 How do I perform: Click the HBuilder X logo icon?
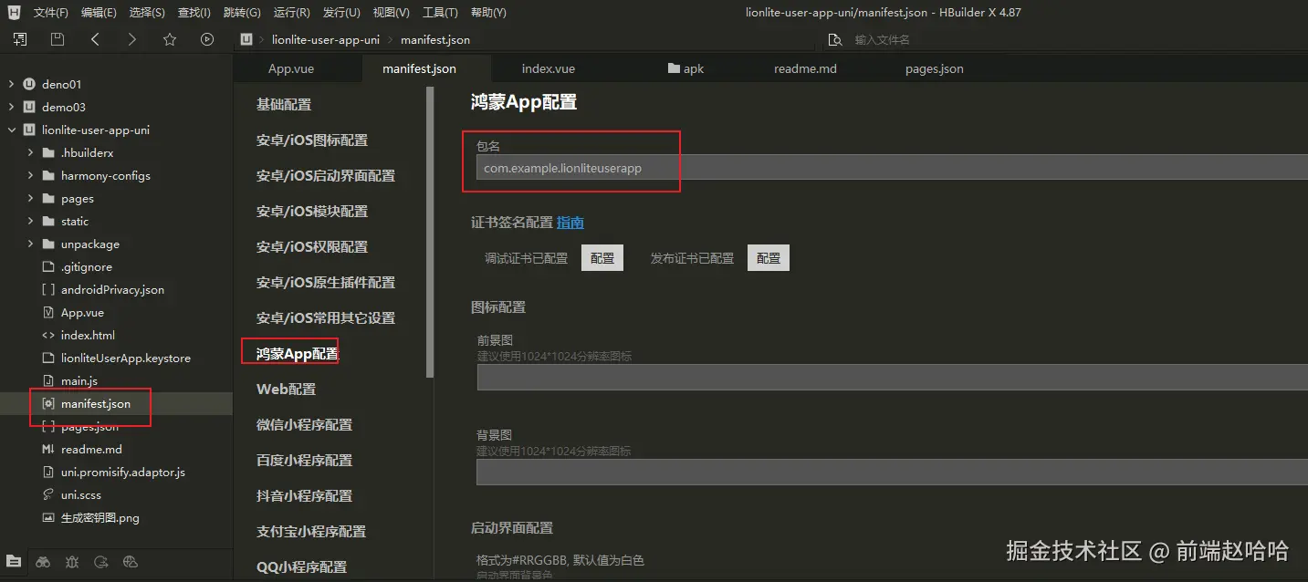14,12
